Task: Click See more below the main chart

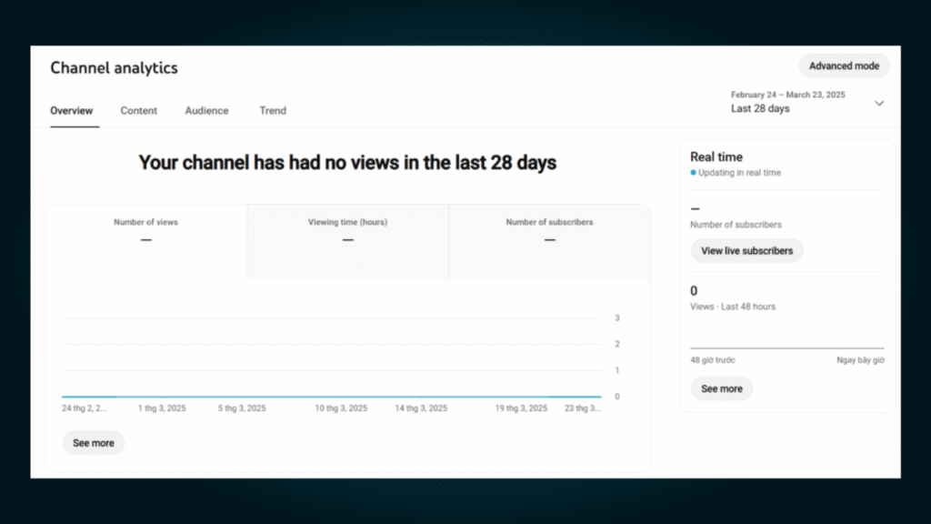Action: (94, 443)
